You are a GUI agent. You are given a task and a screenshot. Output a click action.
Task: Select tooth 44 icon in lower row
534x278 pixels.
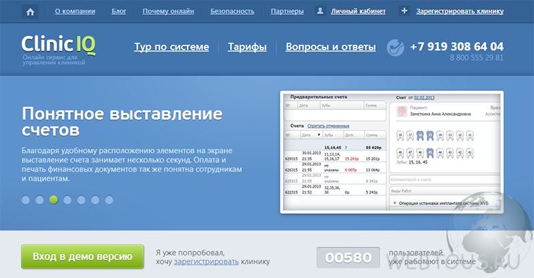point(440,153)
